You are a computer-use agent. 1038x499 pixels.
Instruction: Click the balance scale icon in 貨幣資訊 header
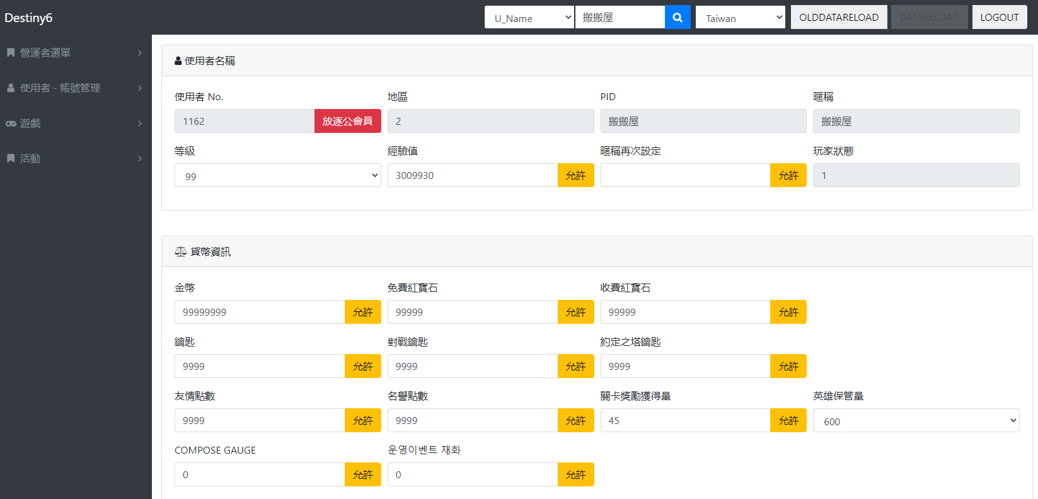coord(180,252)
